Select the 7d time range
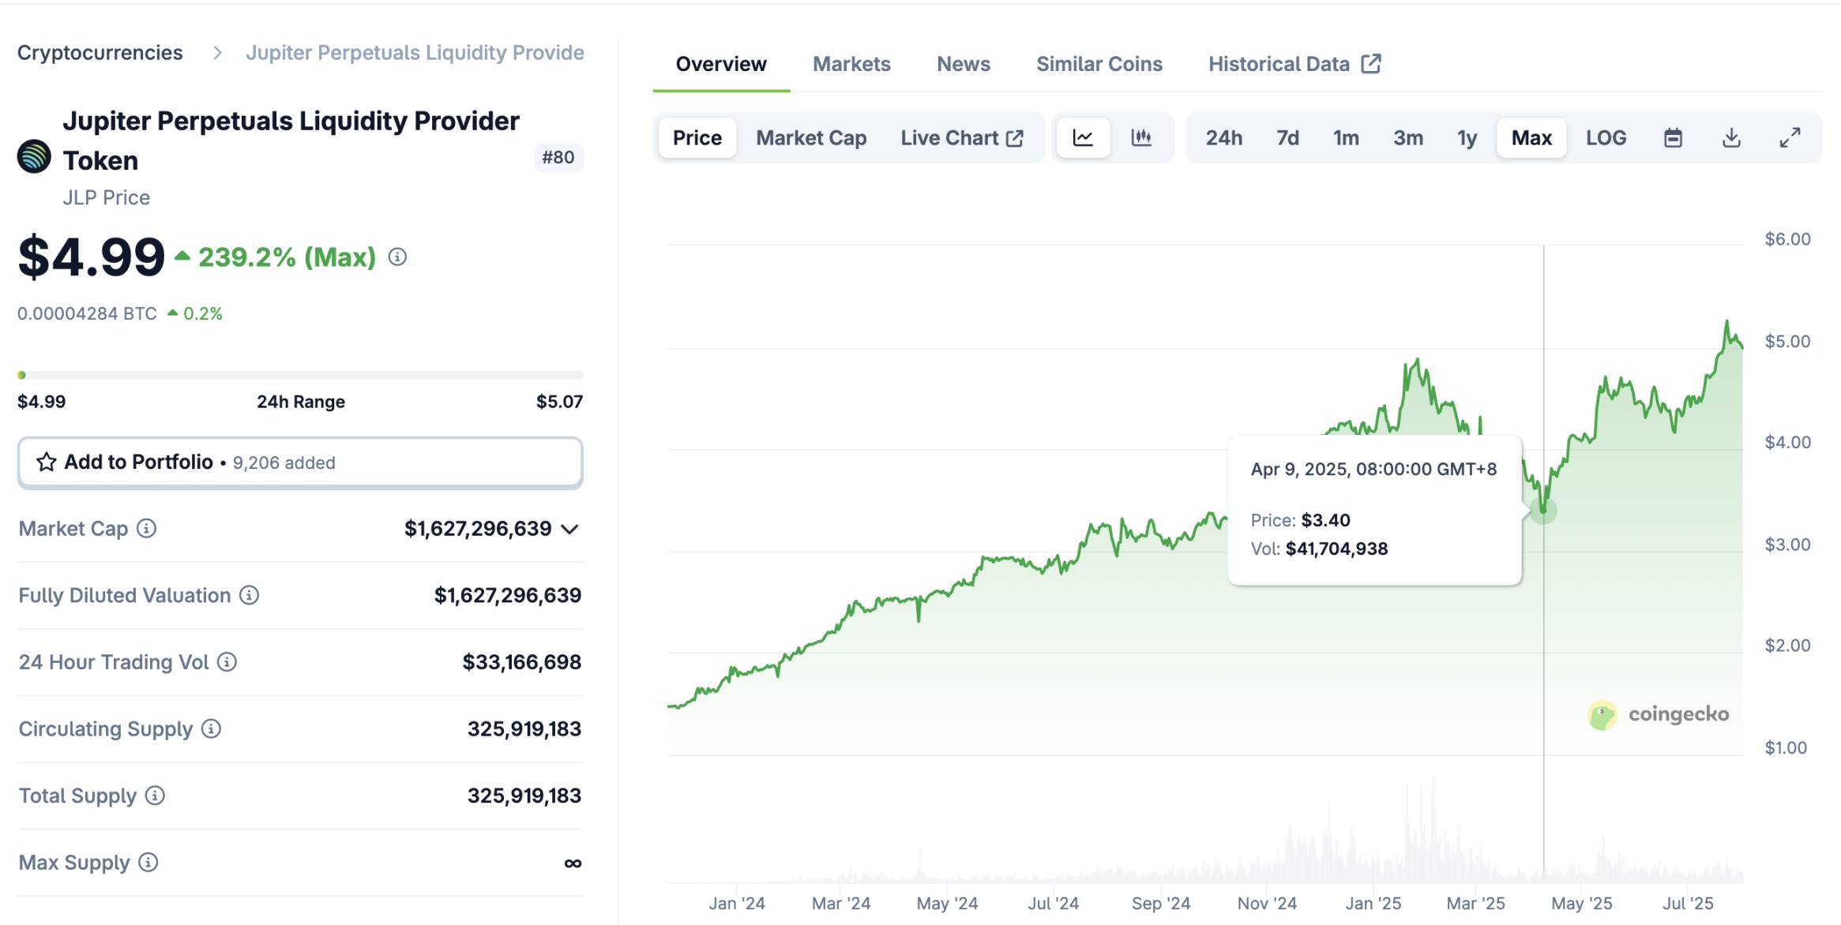Screen dimensions: 1841x925 [1287, 138]
